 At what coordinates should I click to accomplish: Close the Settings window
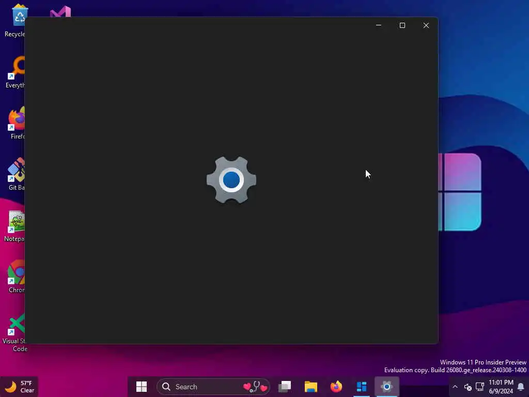pyautogui.click(x=426, y=25)
